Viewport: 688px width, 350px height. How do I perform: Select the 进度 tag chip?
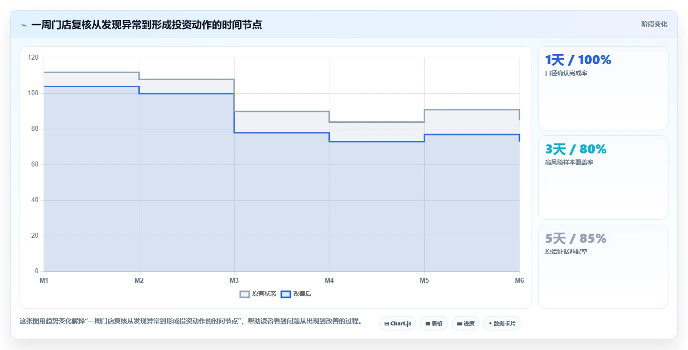(465, 323)
